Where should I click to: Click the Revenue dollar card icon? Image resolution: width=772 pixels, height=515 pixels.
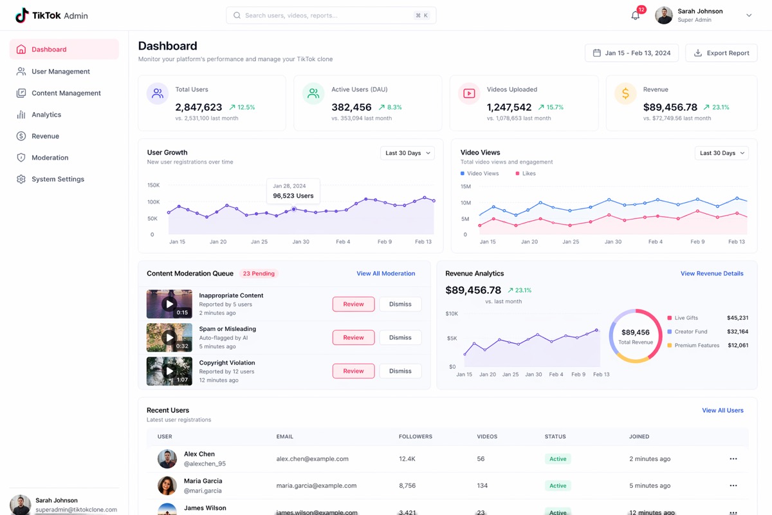[625, 93]
